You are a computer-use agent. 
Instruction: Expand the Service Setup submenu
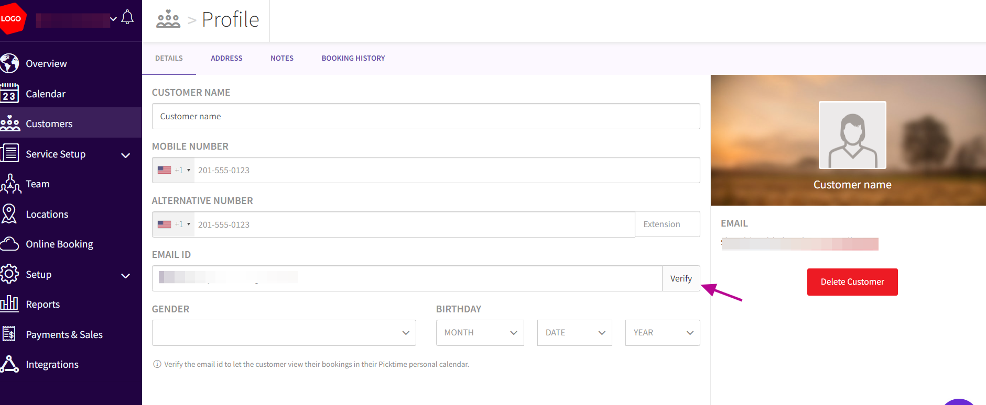pos(126,155)
